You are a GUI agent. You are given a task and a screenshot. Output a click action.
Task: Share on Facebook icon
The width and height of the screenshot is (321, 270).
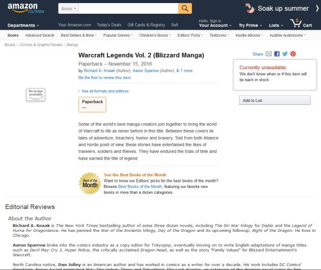tap(277, 54)
